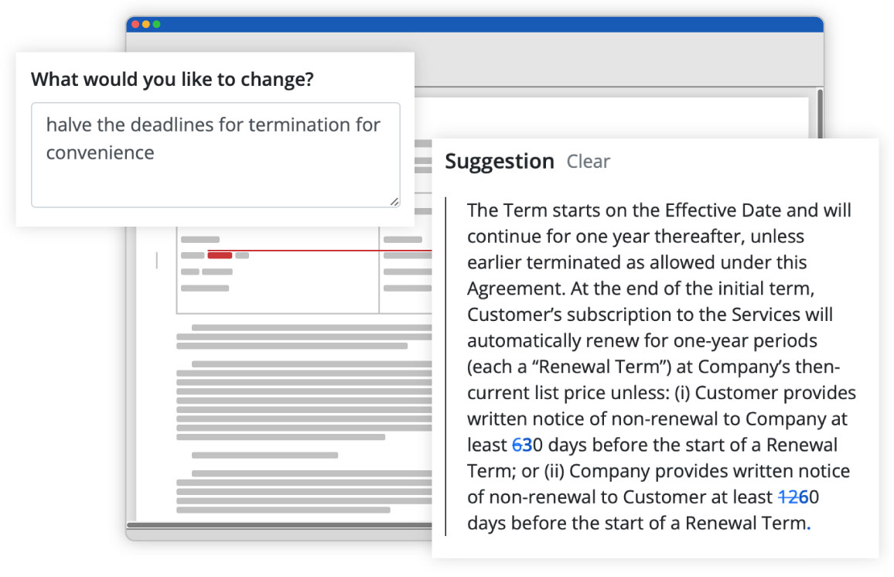
Task: Click the horizontal scrollbar at window bottom
Action: (x=278, y=525)
